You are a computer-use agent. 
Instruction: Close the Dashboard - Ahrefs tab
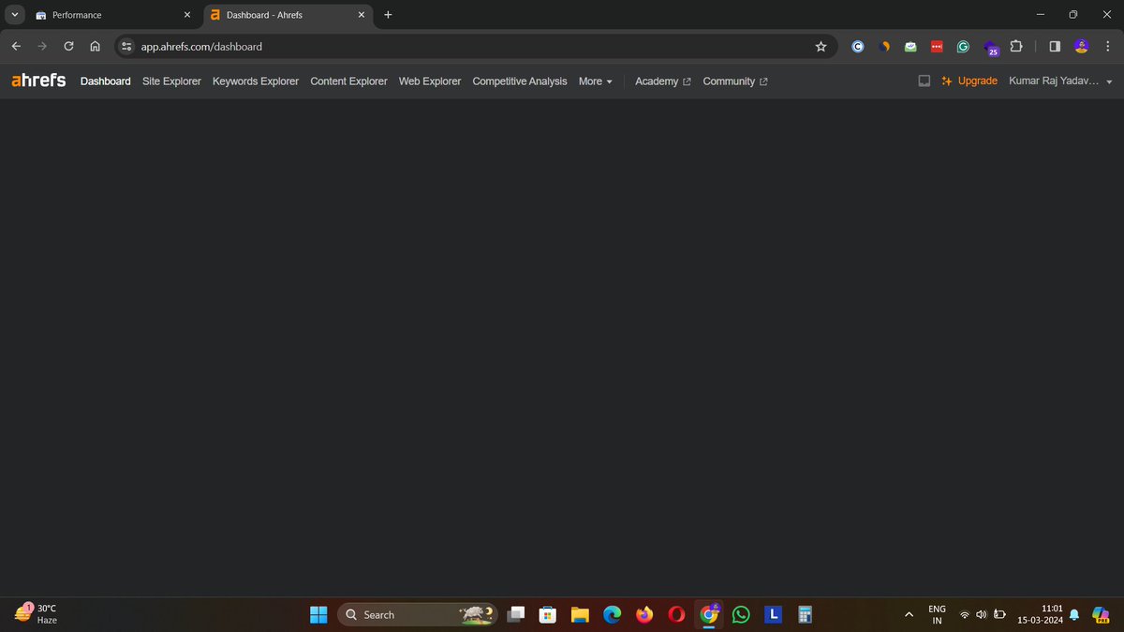tap(362, 15)
